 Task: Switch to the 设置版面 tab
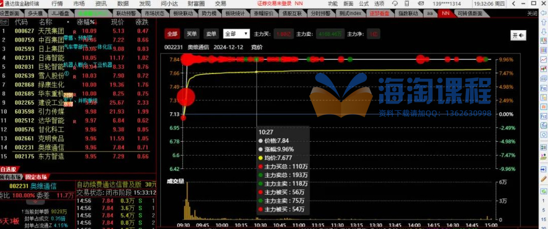click(9, 13)
